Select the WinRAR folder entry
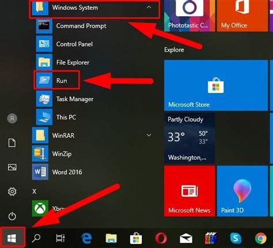Viewport: 273px width, 248px height. (x=94, y=136)
